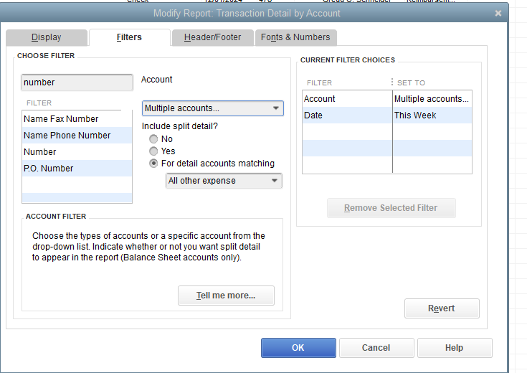Cancel the report modification
This screenshot has height=373, width=527.
376,348
